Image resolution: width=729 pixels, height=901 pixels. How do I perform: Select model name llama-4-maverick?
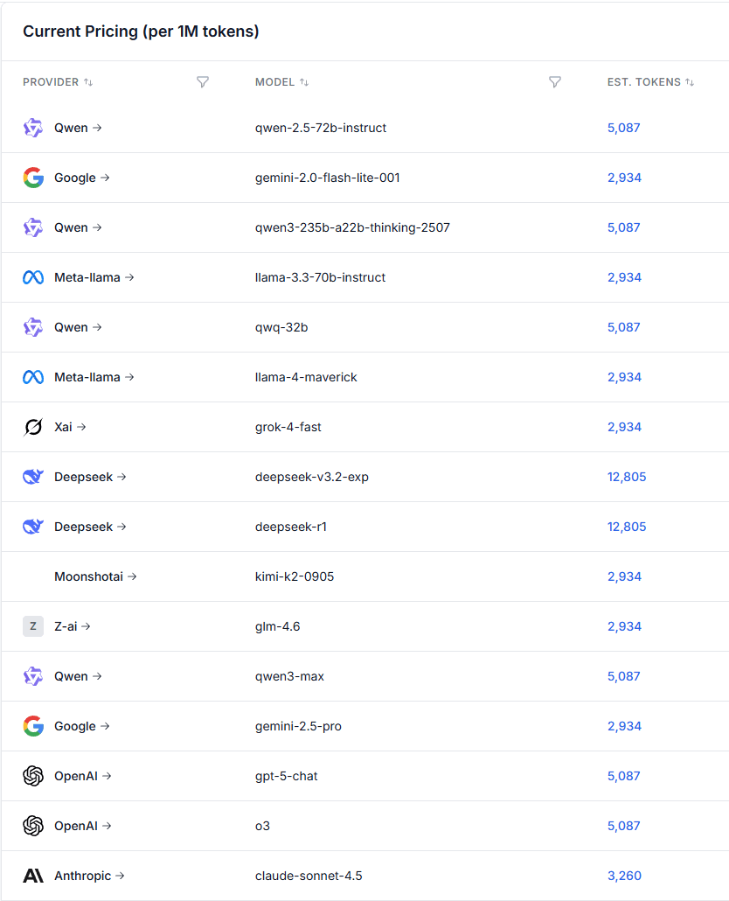click(x=306, y=377)
